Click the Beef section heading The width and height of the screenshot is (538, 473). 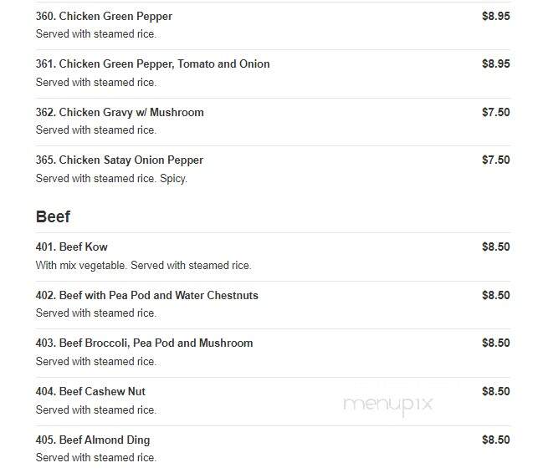pos(53,216)
